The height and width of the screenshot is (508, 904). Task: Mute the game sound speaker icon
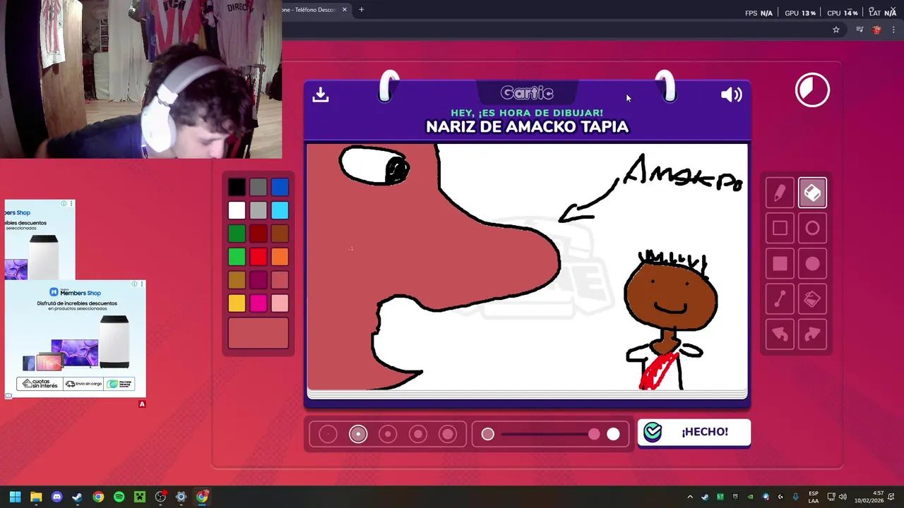(x=731, y=95)
